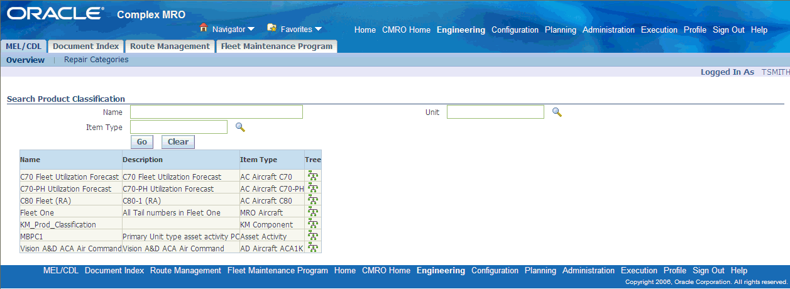Click Configuration link in footer
This screenshot has width=790, height=289.
(495, 271)
